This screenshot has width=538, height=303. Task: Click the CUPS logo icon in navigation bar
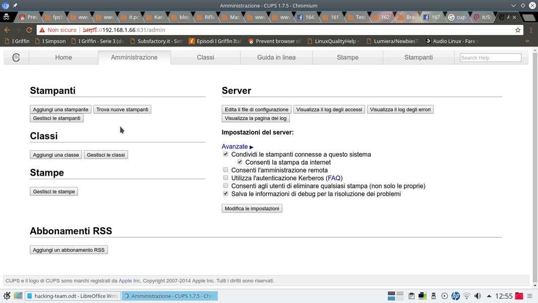[16, 58]
